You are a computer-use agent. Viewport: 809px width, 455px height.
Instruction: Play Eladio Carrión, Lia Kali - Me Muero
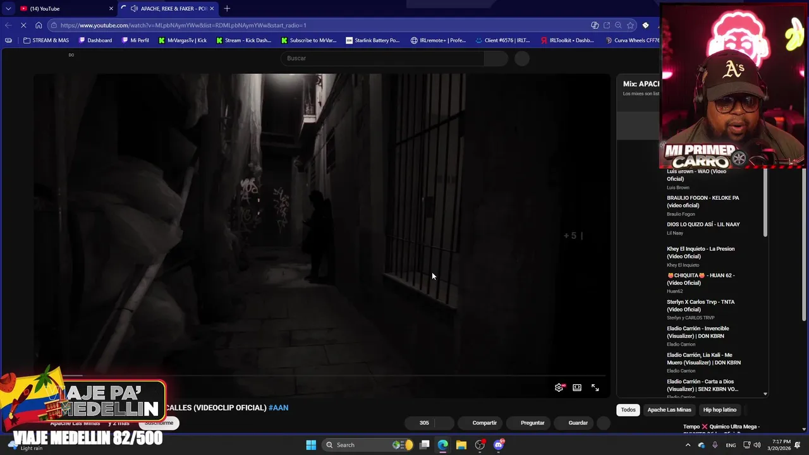[x=703, y=359]
